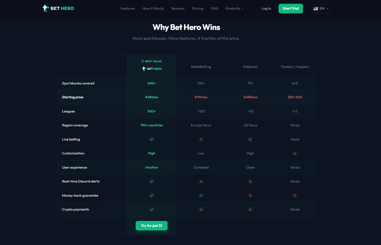Image resolution: width=381 pixels, height=245 pixels.
Task: Click OddsJam's Money-back guarantee cross icon
Action: pyautogui.click(x=250, y=195)
